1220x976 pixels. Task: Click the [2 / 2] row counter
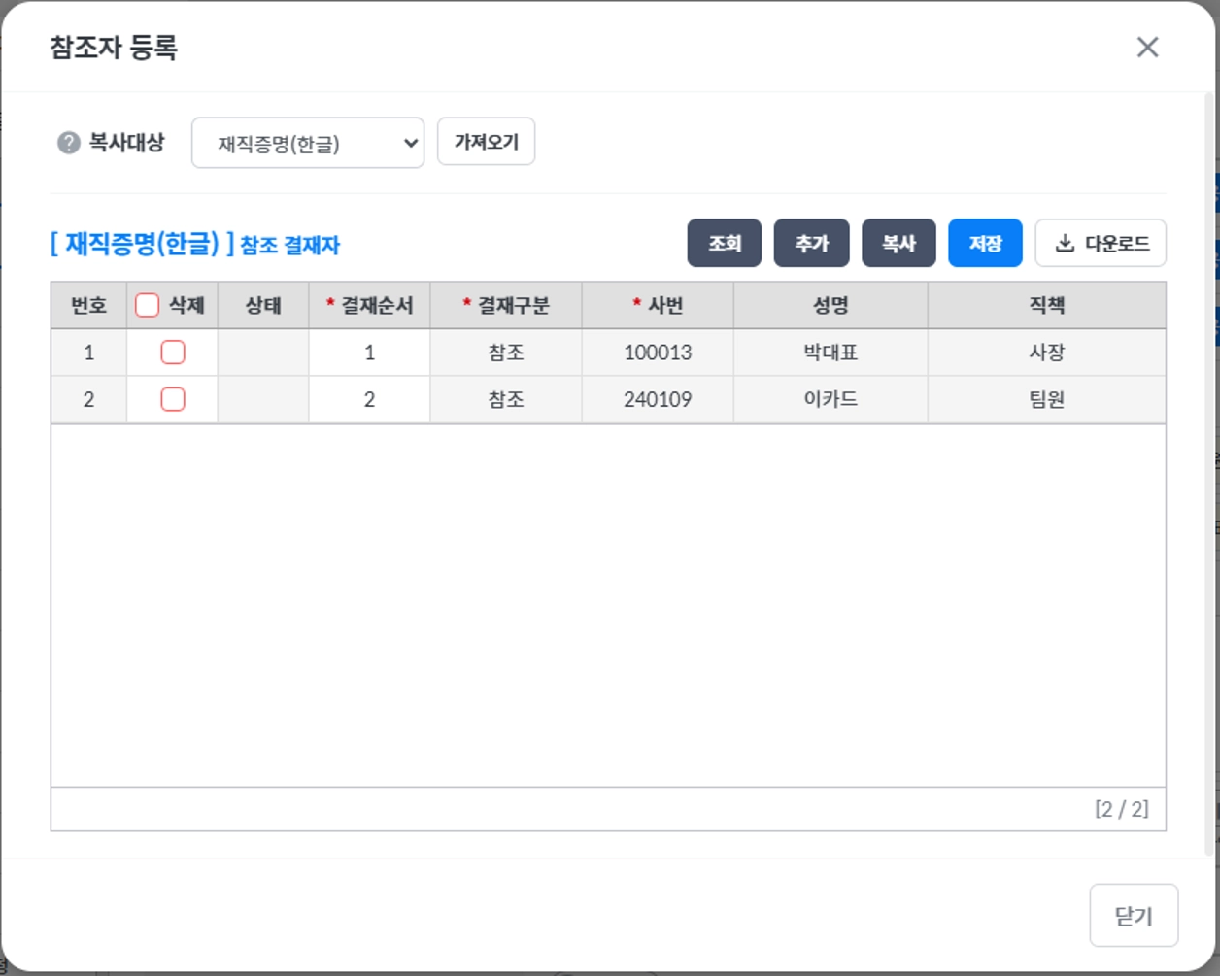(x=1122, y=809)
